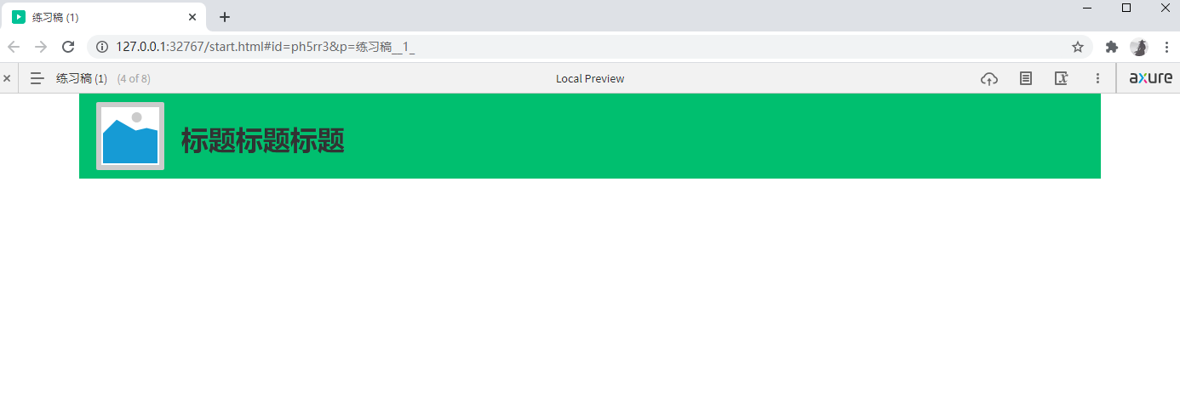Click the 练习稿 (1) page name

coord(82,78)
